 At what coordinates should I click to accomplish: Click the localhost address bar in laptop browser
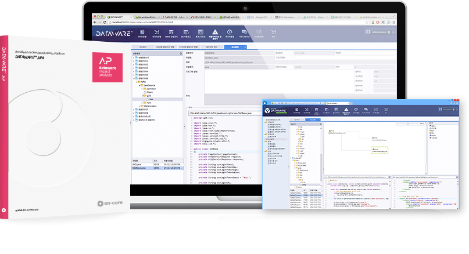click(237, 22)
